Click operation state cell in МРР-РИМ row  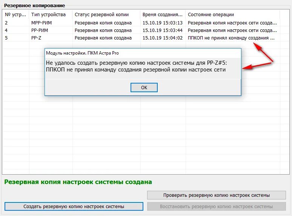[x=233, y=23]
